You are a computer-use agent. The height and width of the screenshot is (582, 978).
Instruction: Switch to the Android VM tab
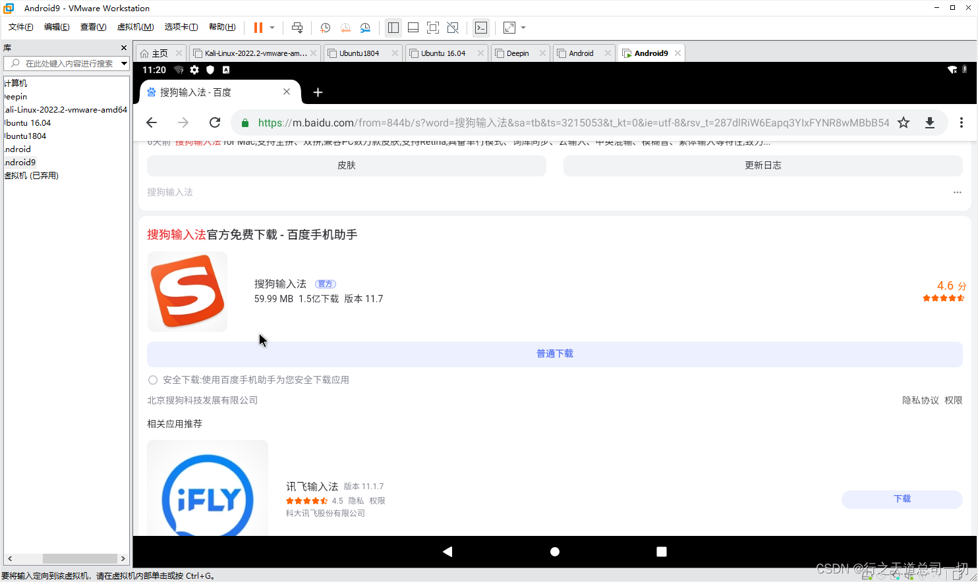tap(581, 53)
